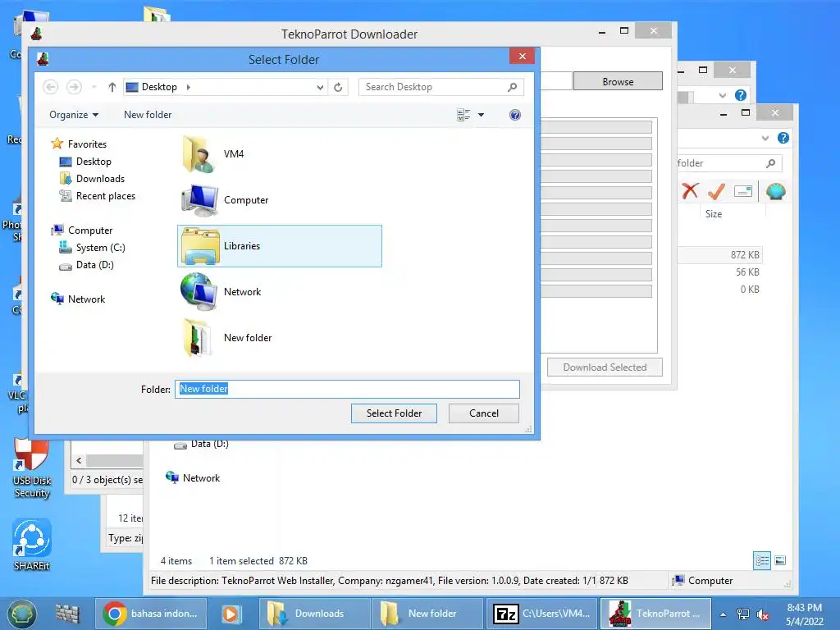
Task: Click Browse in TeknoParrot Downloader
Action: tap(618, 81)
